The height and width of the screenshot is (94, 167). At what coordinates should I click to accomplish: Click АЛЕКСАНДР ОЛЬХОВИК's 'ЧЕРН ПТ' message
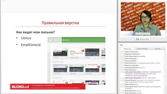(x=138, y=78)
